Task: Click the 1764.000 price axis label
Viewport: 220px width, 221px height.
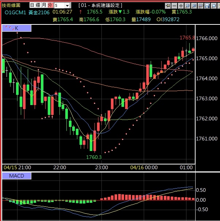Action: (x=207, y=78)
